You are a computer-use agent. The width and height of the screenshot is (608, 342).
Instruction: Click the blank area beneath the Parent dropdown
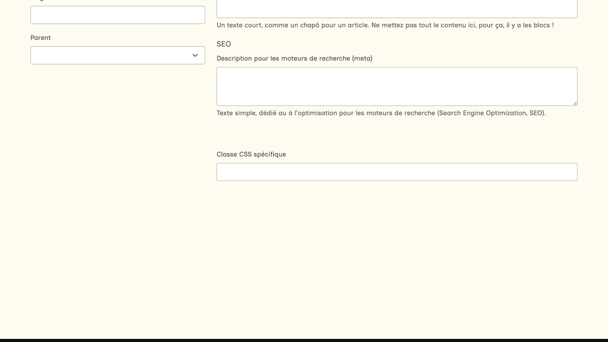click(x=117, y=142)
